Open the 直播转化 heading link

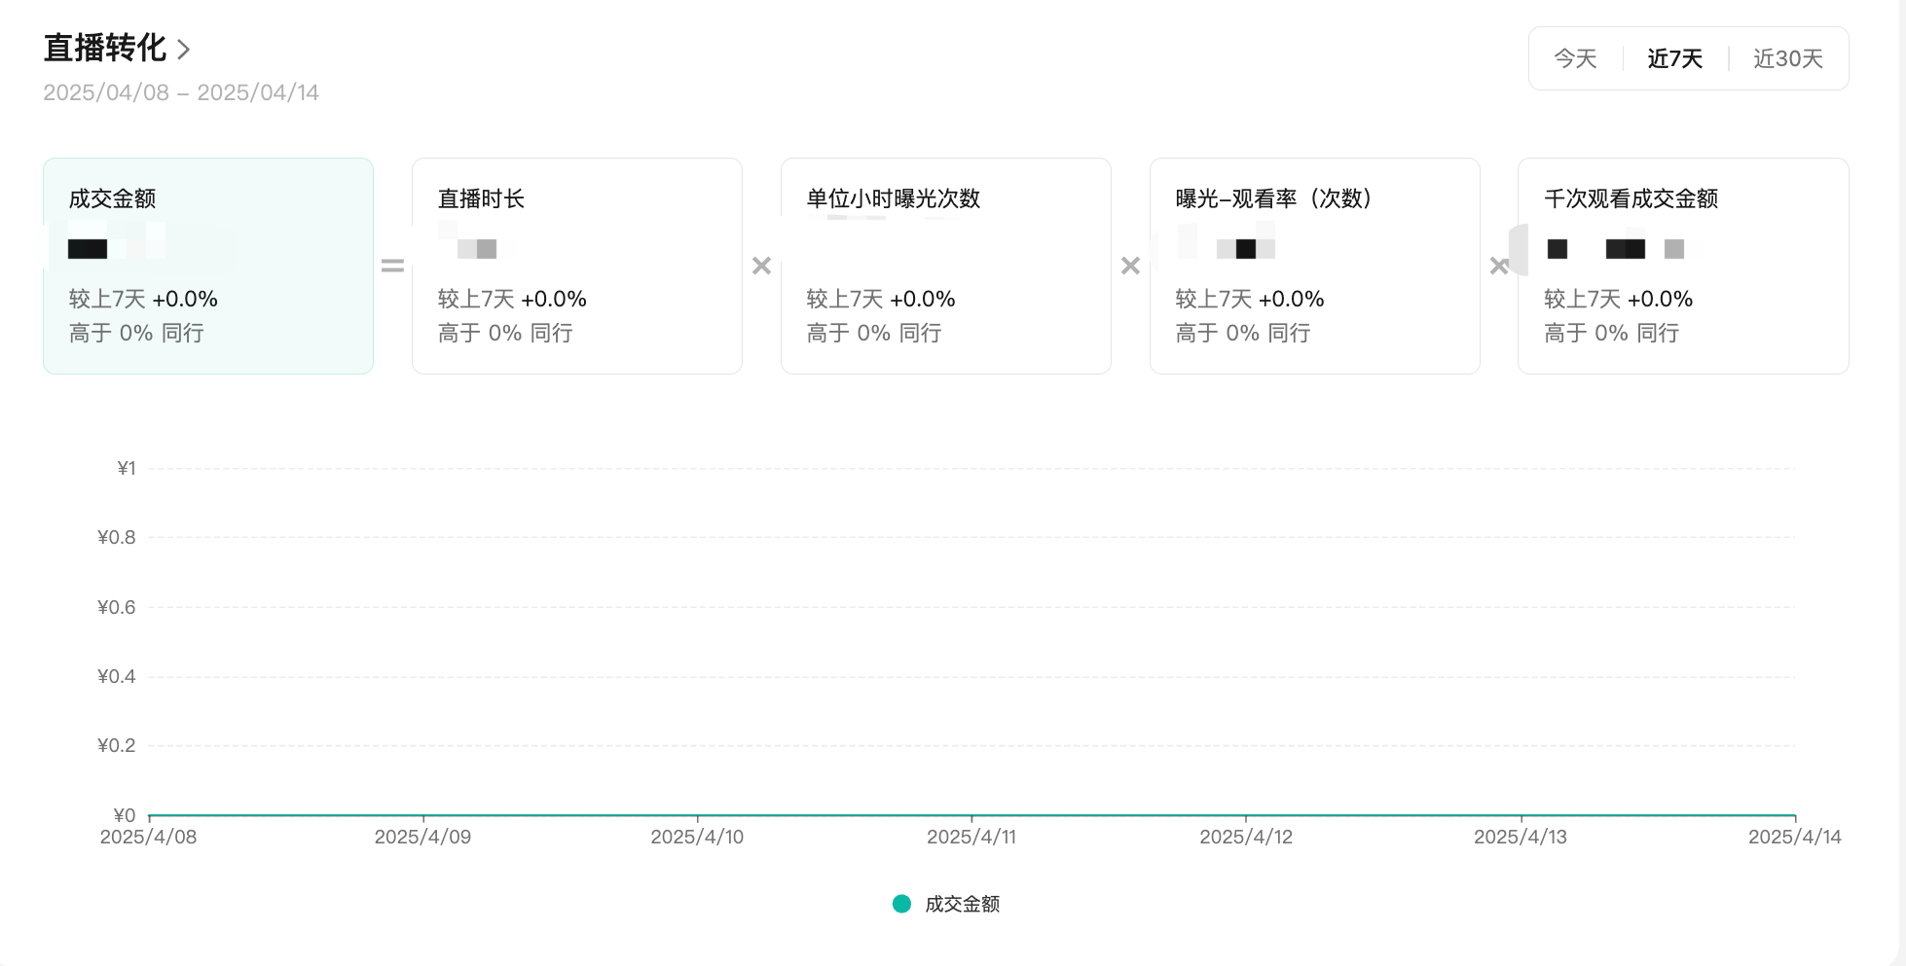pyautogui.click(x=105, y=48)
